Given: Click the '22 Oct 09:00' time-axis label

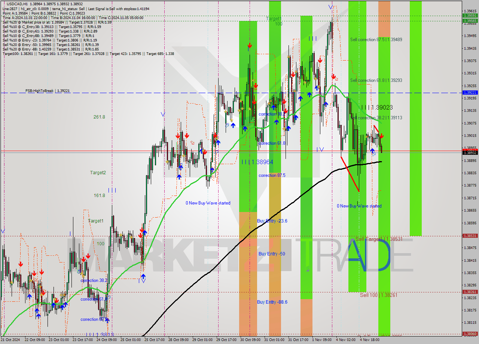Looking at the screenshot, I should (x=35, y=340).
